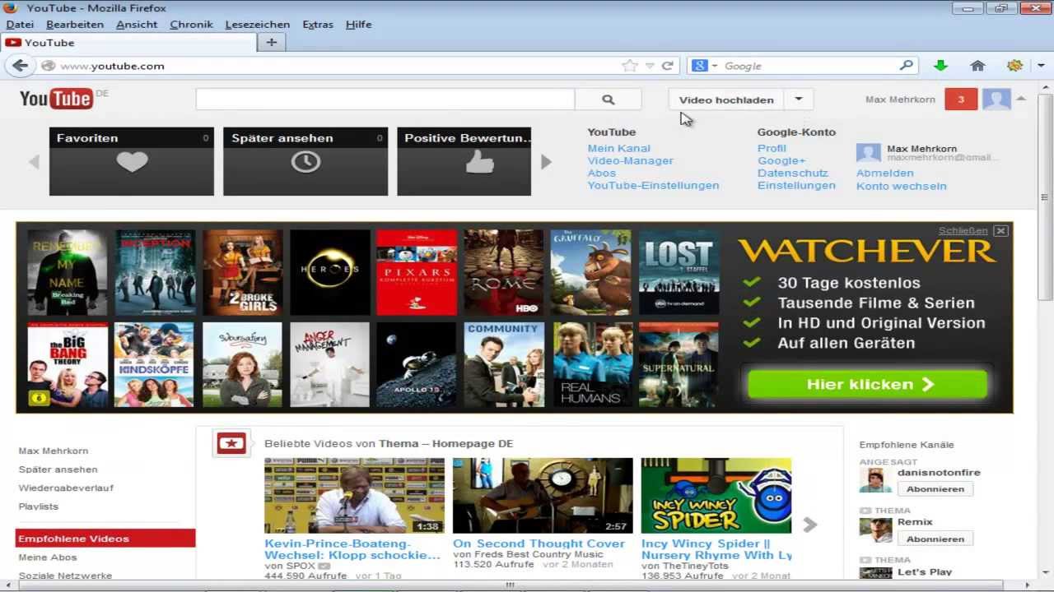Open a new tab with plus button
The height and width of the screenshot is (592, 1054).
click(x=271, y=43)
